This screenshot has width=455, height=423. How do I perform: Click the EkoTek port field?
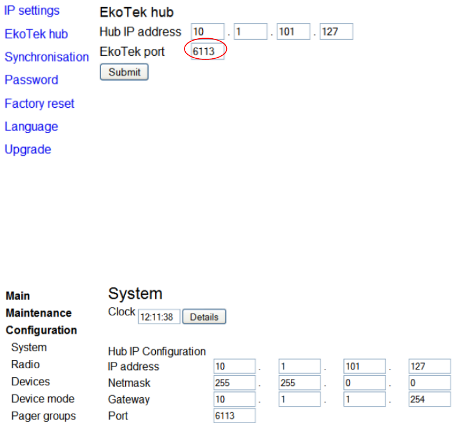208,51
